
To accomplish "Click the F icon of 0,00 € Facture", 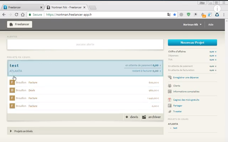I will (12, 106).
